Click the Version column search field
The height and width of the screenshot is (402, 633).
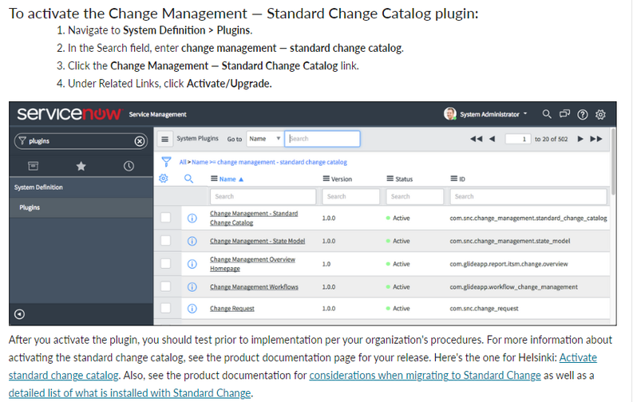350,196
